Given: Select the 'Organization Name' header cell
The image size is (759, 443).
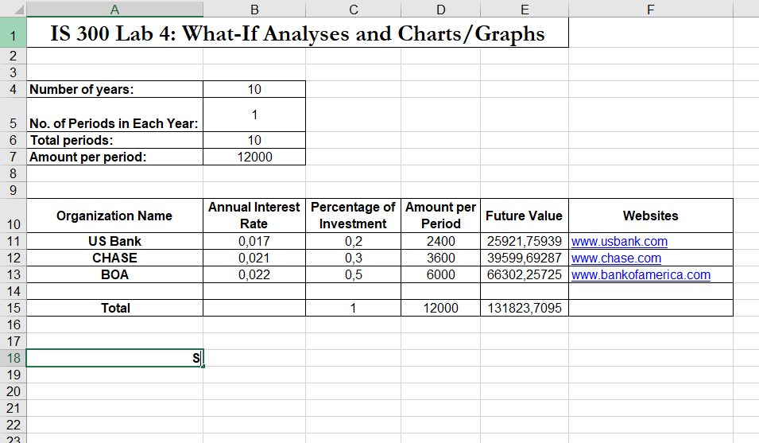Looking at the screenshot, I should 114,216.
